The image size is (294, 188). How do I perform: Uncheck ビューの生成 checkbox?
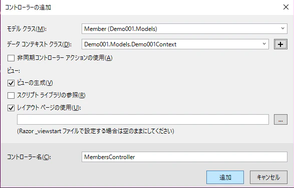(11, 83)
